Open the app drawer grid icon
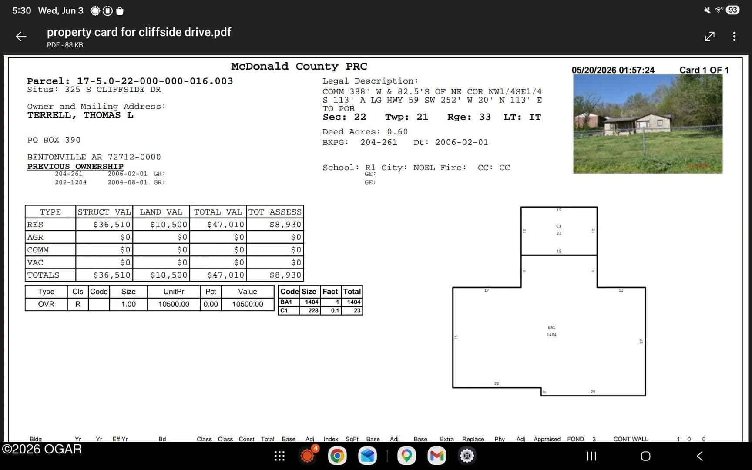The width and height of the screenshot is (752, 470). (279, 456)
